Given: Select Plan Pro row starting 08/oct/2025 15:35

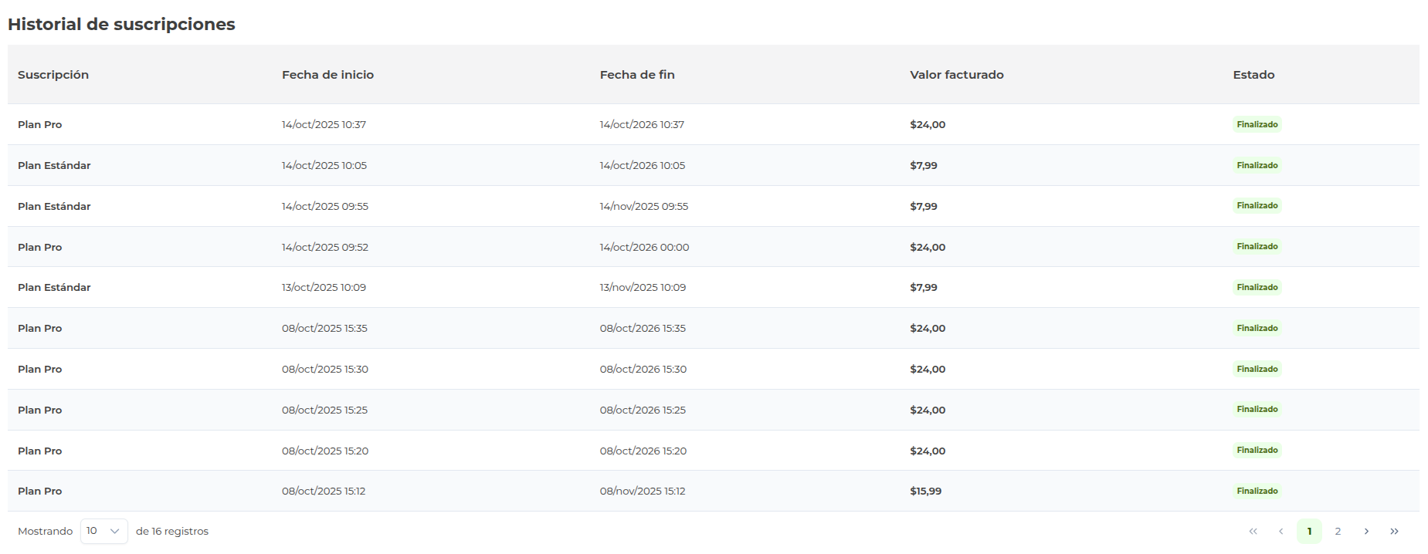Looking at the screenshot, I should click(40, 328).
